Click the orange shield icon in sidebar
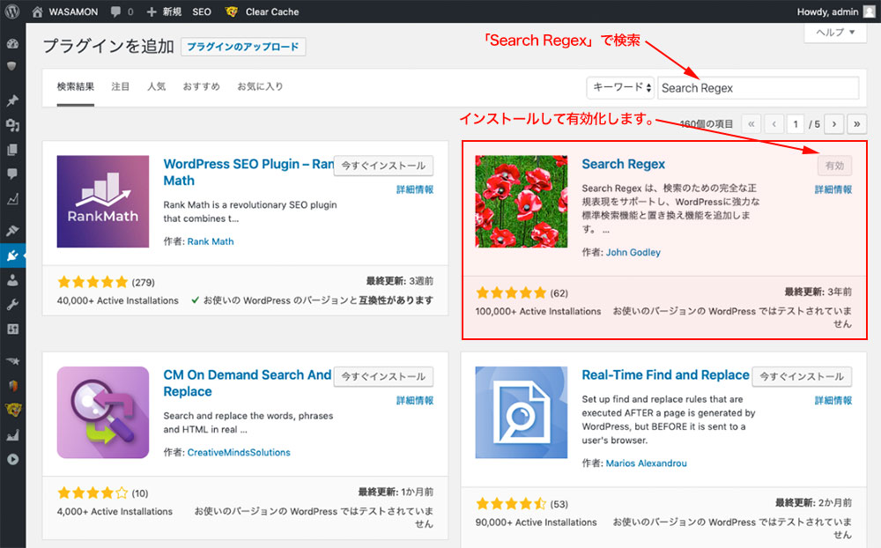 coord(12,386)
